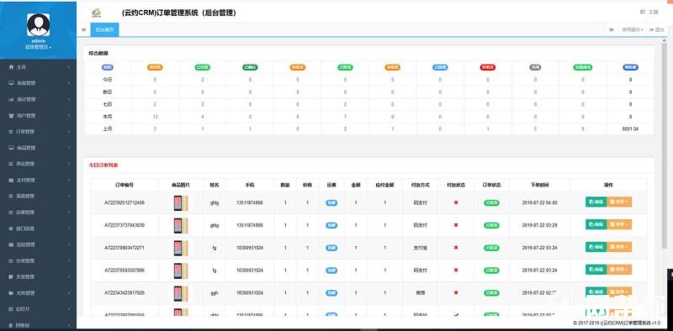This screenshot has width=673, height=331.
Task: Open the 超级管理员 role dropdown under admin
Action: tap(38, 47)
